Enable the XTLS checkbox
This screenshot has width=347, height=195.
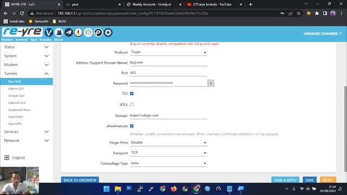132,105
